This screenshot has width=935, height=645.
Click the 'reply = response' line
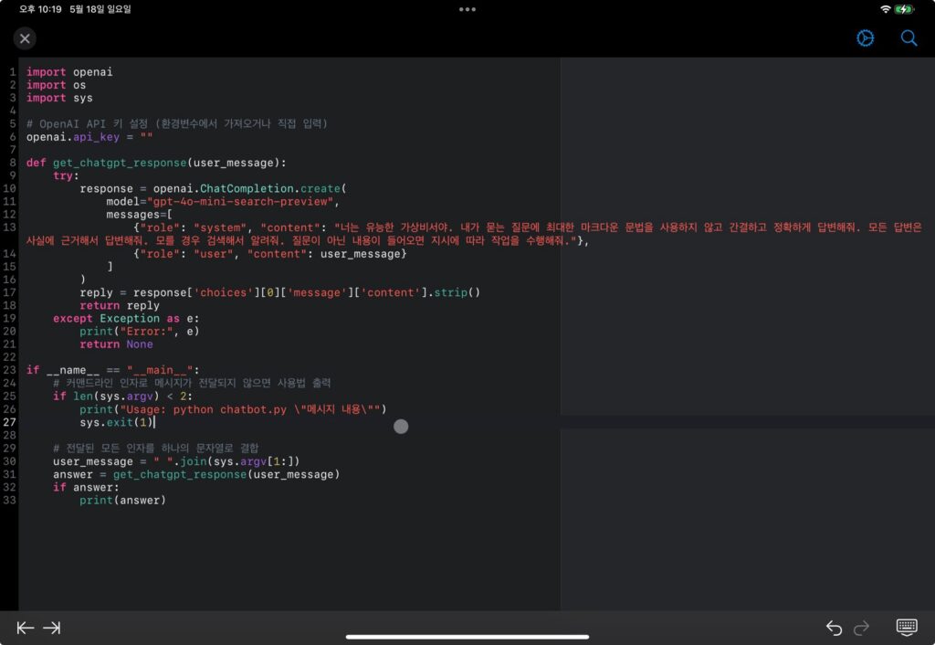click(280, 293)
